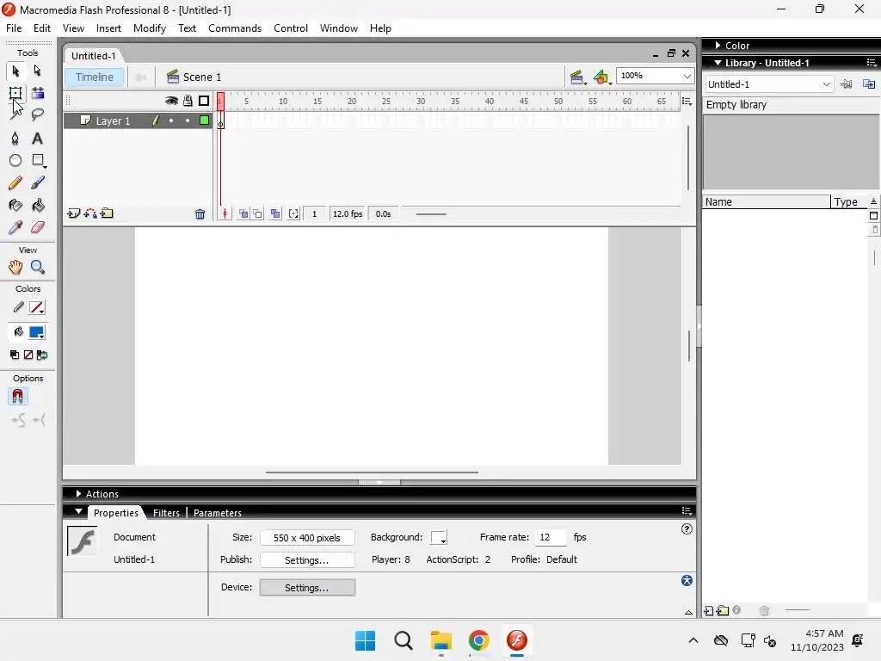Screen dimensions: 881x661
Task: Select the Zoom magnifier tool
Action: [x=38, y=267]
